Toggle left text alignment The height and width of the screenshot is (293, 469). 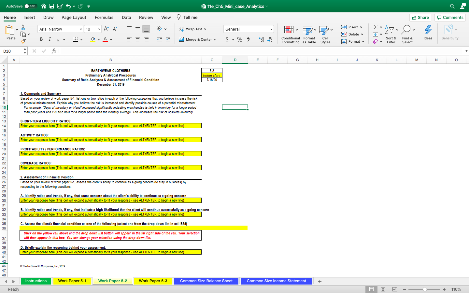(x=129, y=39)
